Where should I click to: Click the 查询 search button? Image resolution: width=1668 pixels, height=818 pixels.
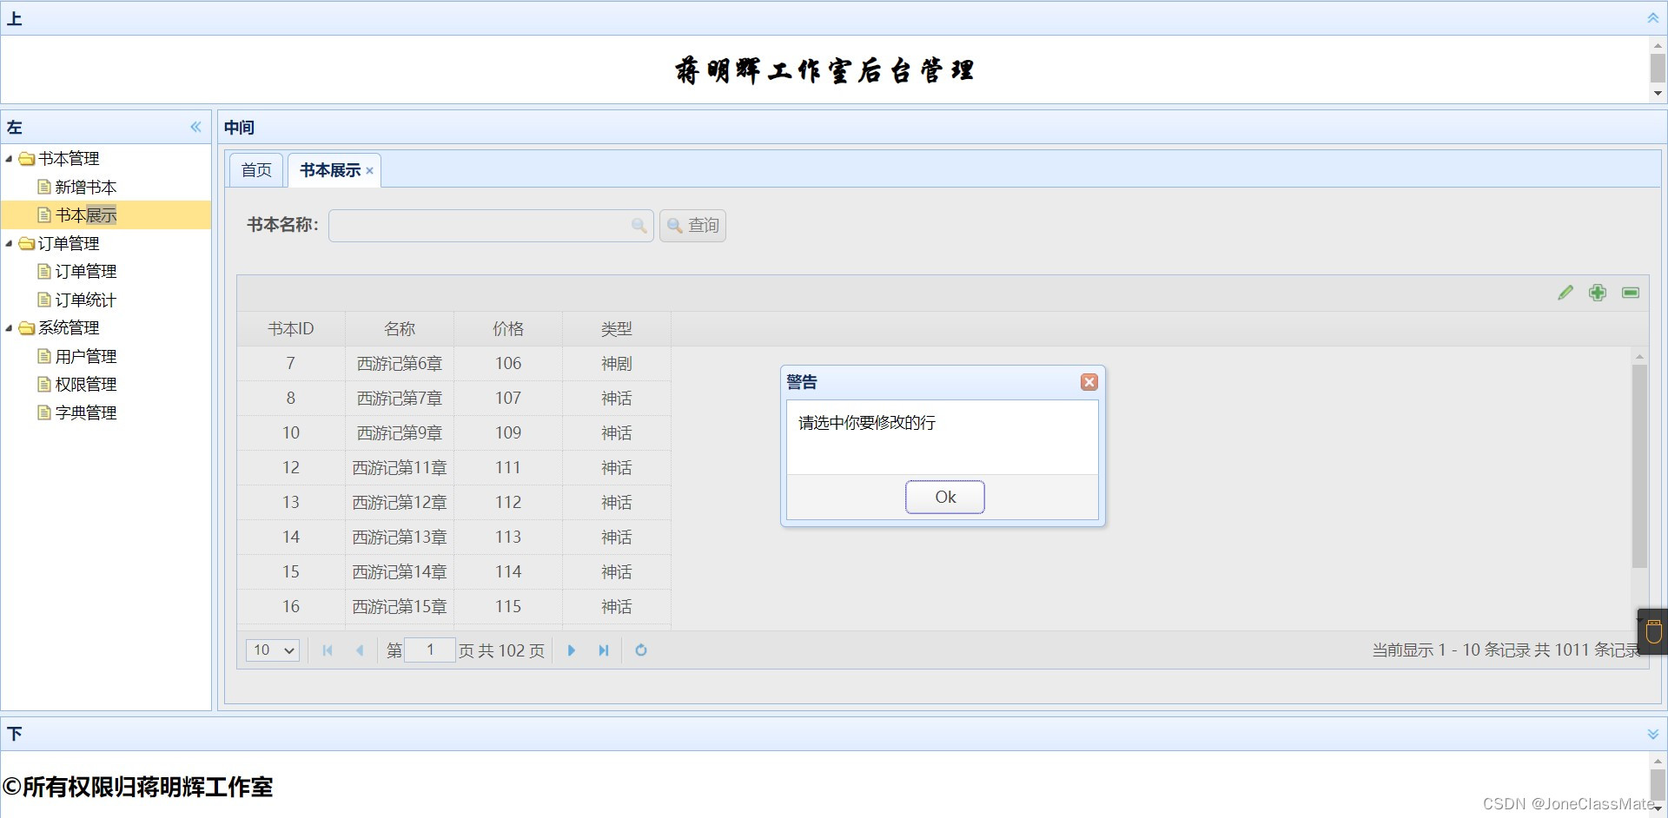pos(692,226)
